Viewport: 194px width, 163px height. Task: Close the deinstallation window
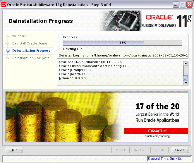pyautogui.click(x=190, y=5)
